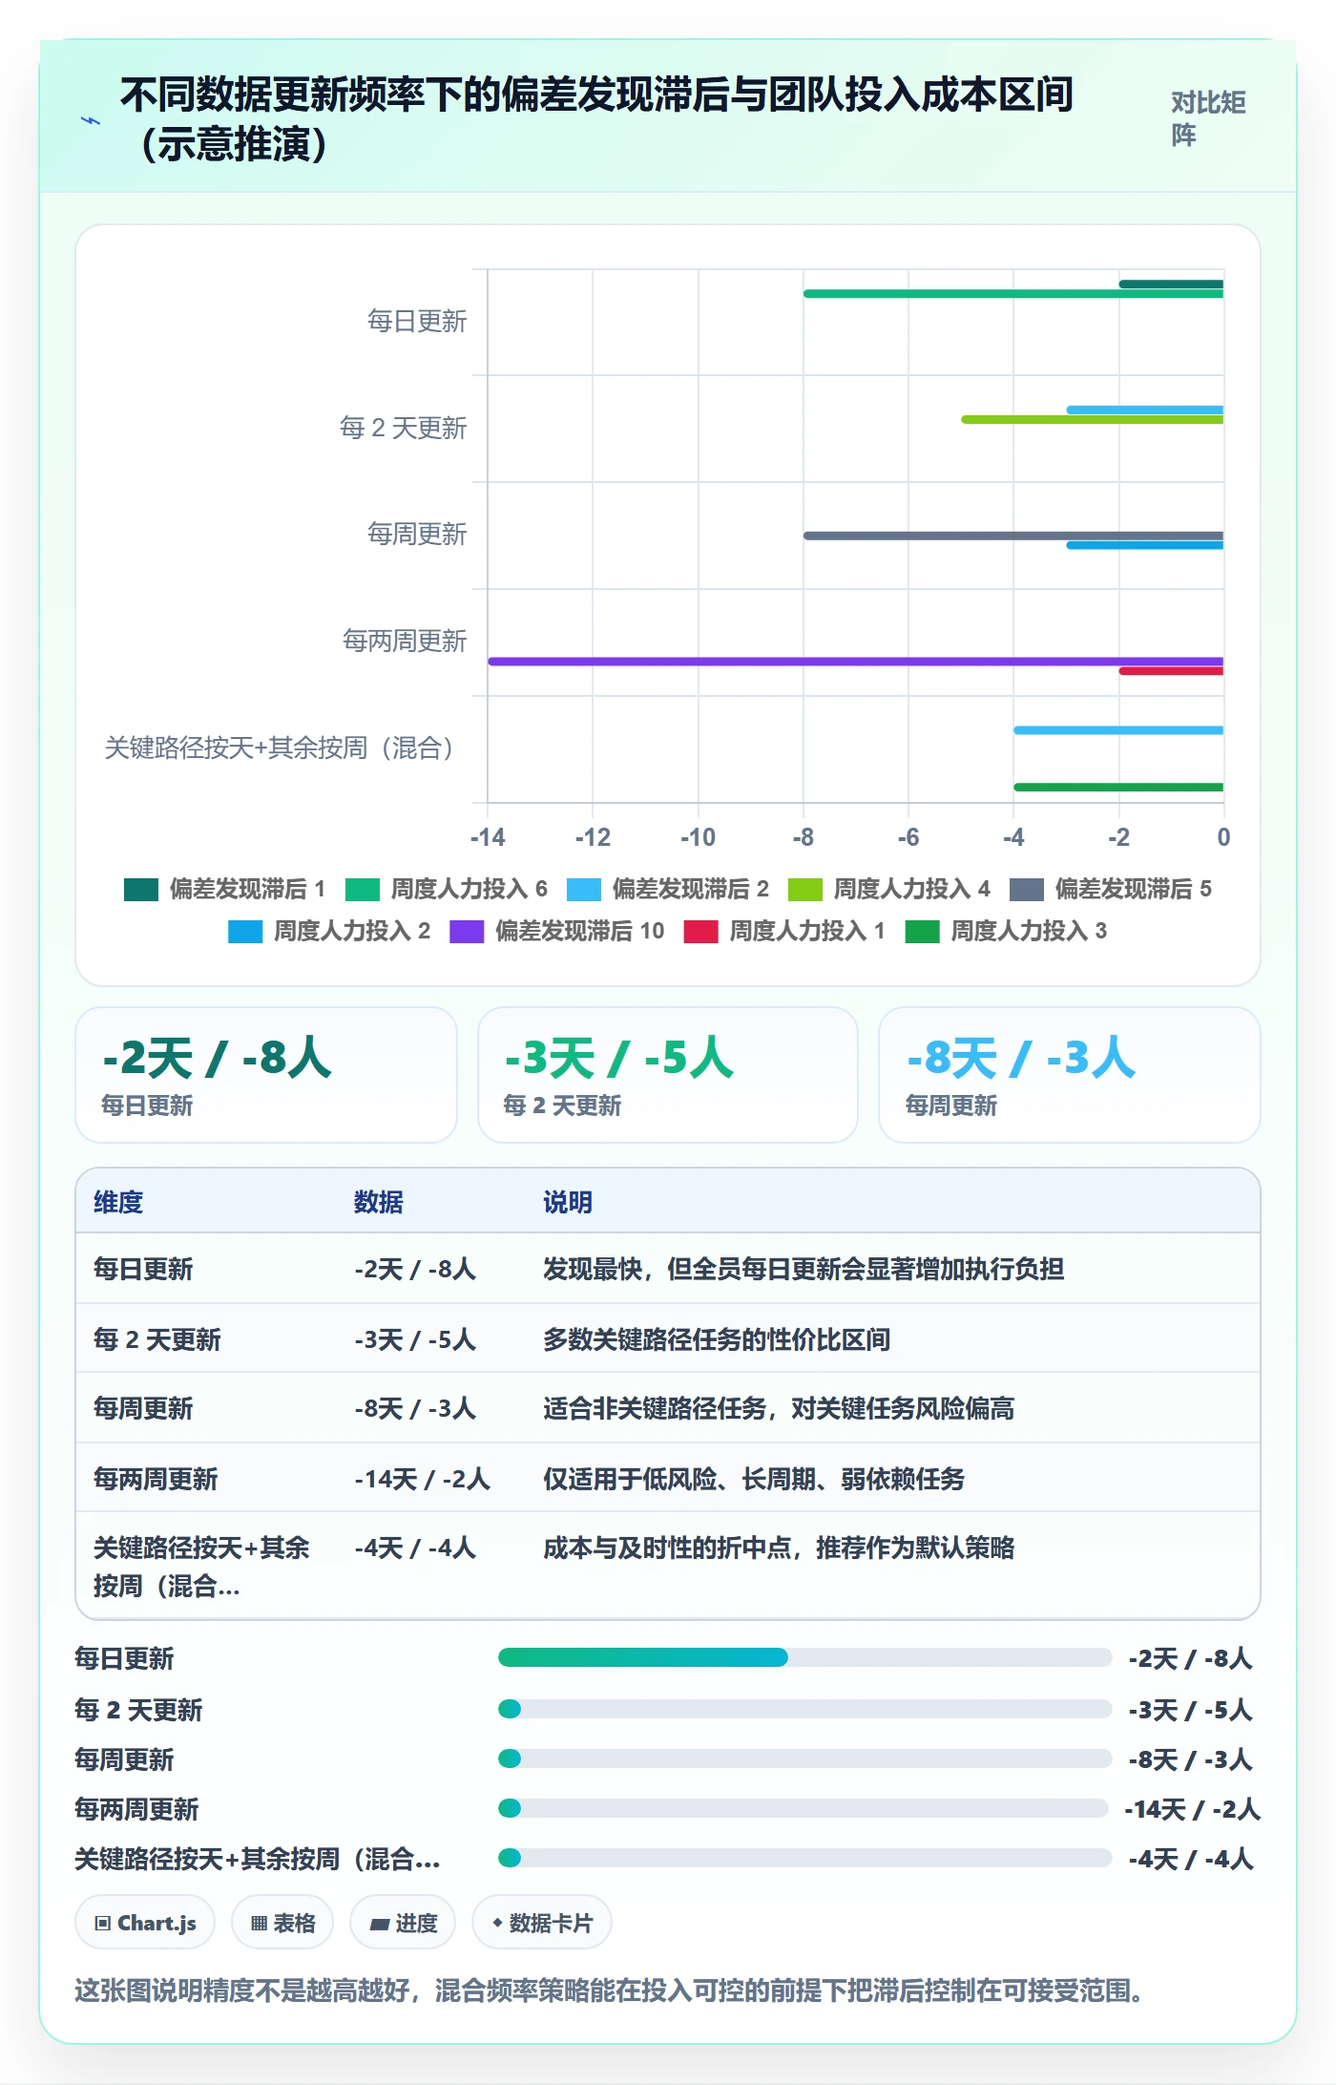The height and width of the screenshot is (2085, 1336).
Task: Click the purple 偏差发现滞后 10 legend swatch
Action: 467,932
